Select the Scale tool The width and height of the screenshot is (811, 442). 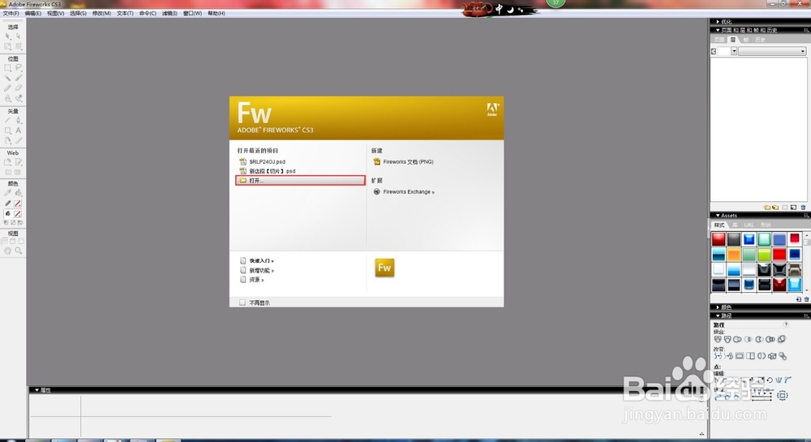coord(8,46)
